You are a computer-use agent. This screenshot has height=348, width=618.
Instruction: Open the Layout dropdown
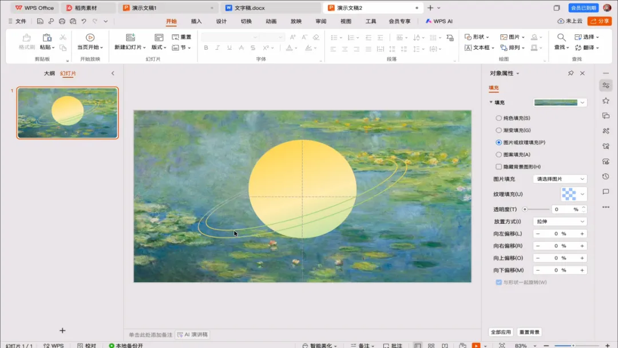159,48
